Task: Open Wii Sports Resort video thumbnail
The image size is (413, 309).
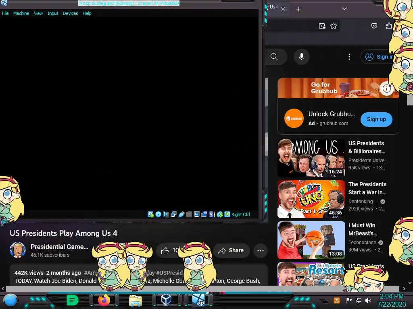Action: [311, 274]
